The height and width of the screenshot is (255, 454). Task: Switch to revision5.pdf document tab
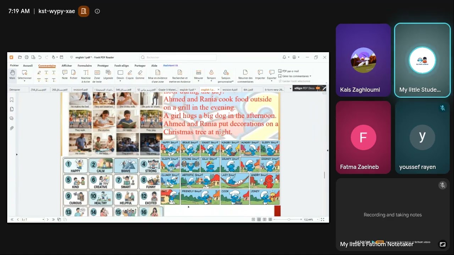[82, 90]
